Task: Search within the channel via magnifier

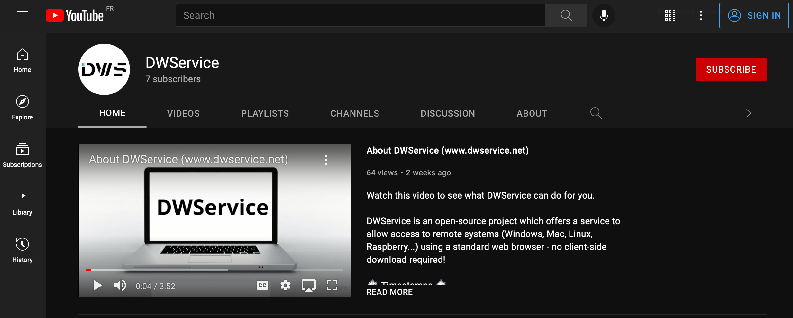Action: 596,113
